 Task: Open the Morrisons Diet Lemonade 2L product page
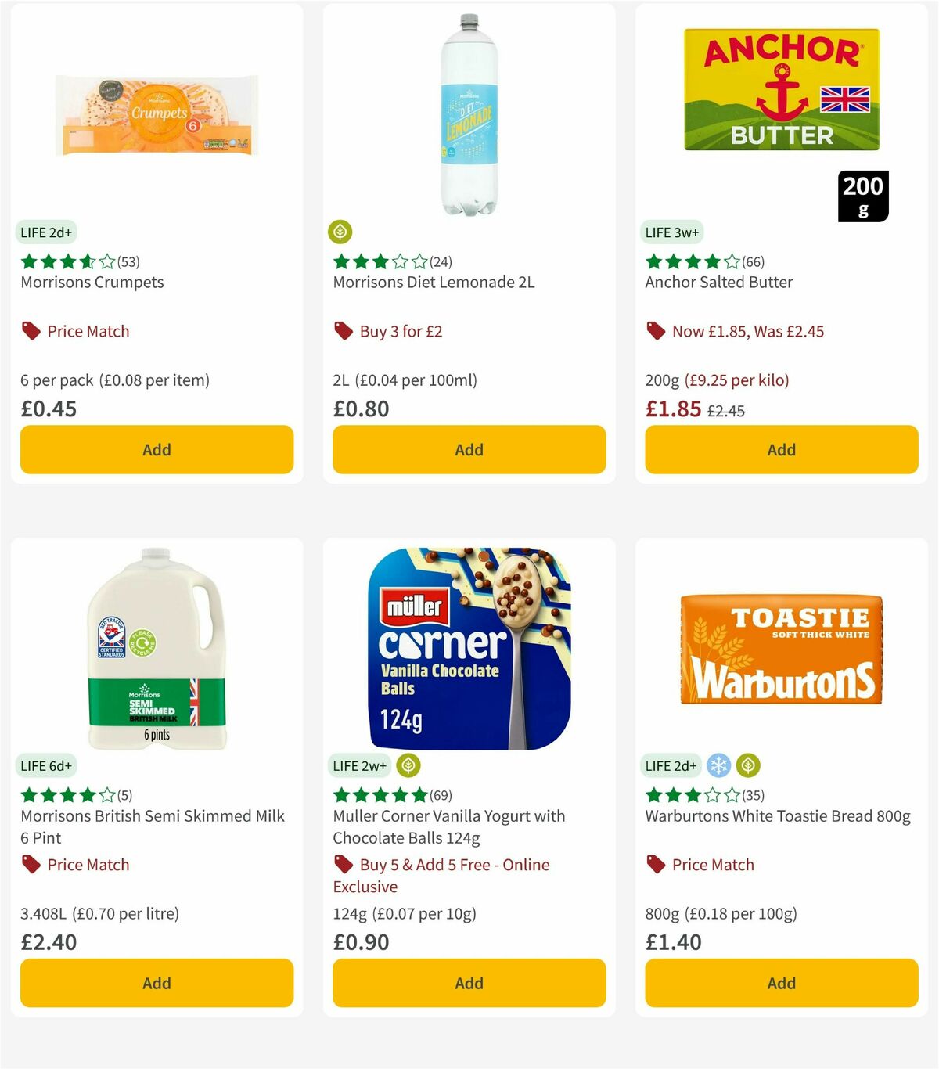[x=434, y=283]
